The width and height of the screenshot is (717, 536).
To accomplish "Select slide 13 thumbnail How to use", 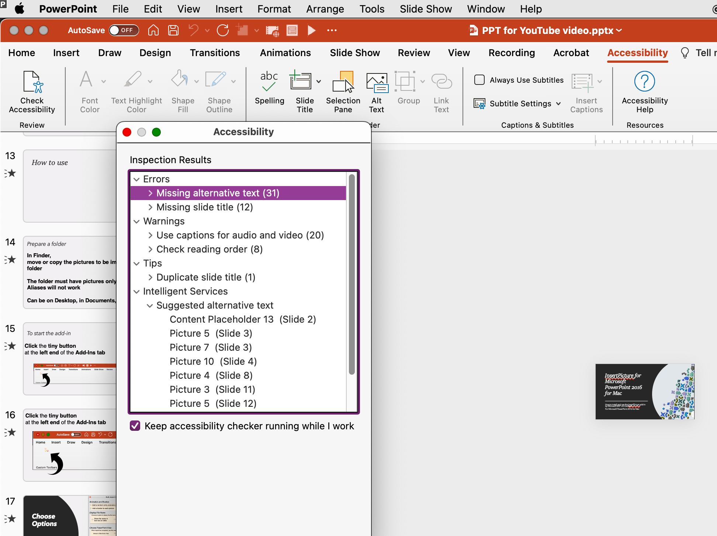I will (70, 186).
